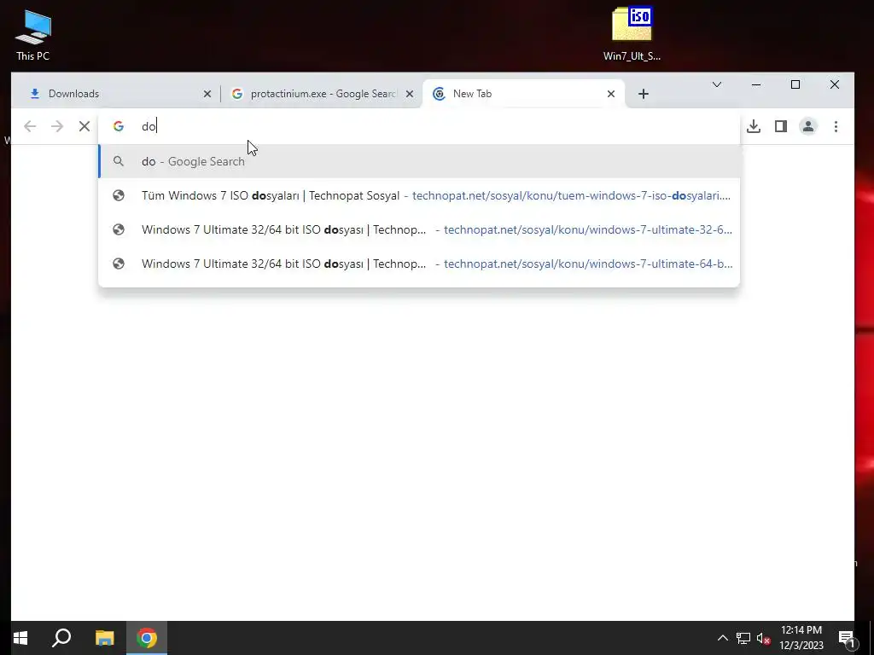Minimize the Chrome window

(x=756, y=84)
